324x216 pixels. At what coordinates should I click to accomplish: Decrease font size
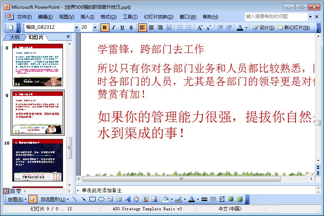click(208, 28)
